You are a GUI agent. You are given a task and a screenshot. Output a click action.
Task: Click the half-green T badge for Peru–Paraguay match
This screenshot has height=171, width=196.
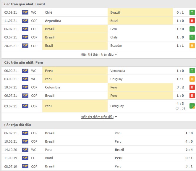tap(192, 106)
